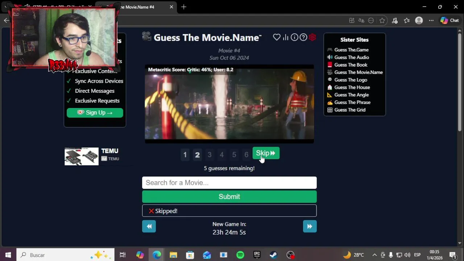Open File Explorer from taskbar
The height and width of the screenshot is (261, 464).
pos(173,255)
